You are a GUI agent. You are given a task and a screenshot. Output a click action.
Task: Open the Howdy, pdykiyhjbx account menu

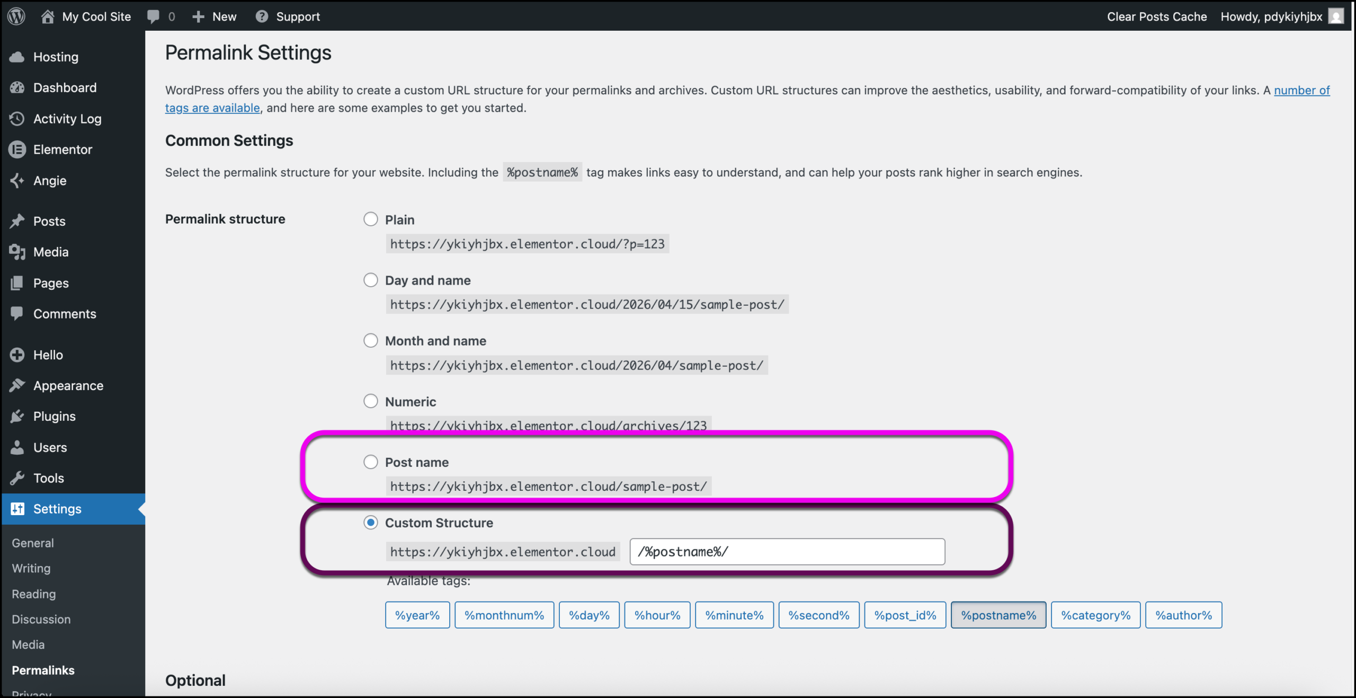tap(1271, 16)
